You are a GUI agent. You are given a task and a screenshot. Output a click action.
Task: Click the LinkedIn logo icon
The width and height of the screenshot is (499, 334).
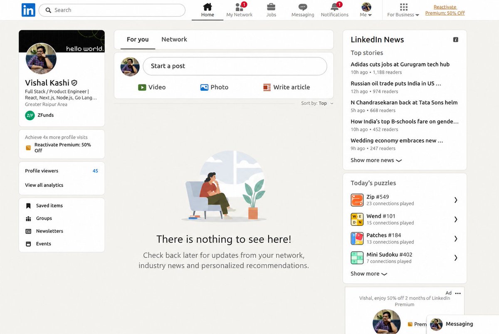[x=28, y=10]
